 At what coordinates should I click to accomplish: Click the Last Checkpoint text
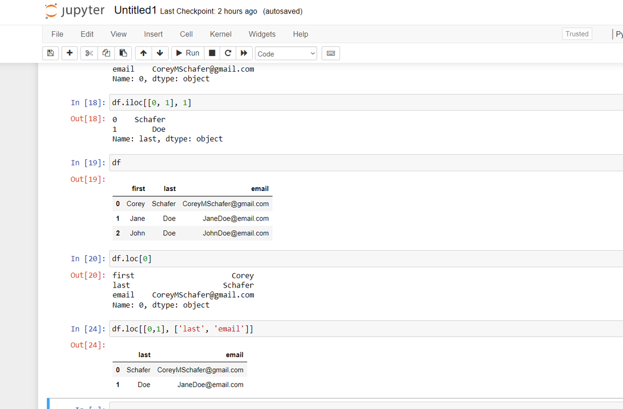(209, 11)
